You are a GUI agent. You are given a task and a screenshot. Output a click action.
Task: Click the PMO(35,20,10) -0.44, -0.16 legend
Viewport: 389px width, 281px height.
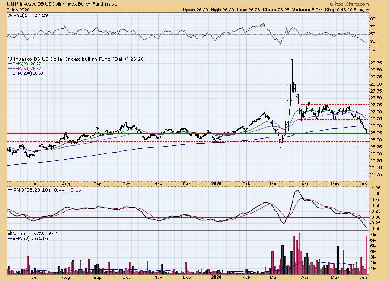[45, 190]
